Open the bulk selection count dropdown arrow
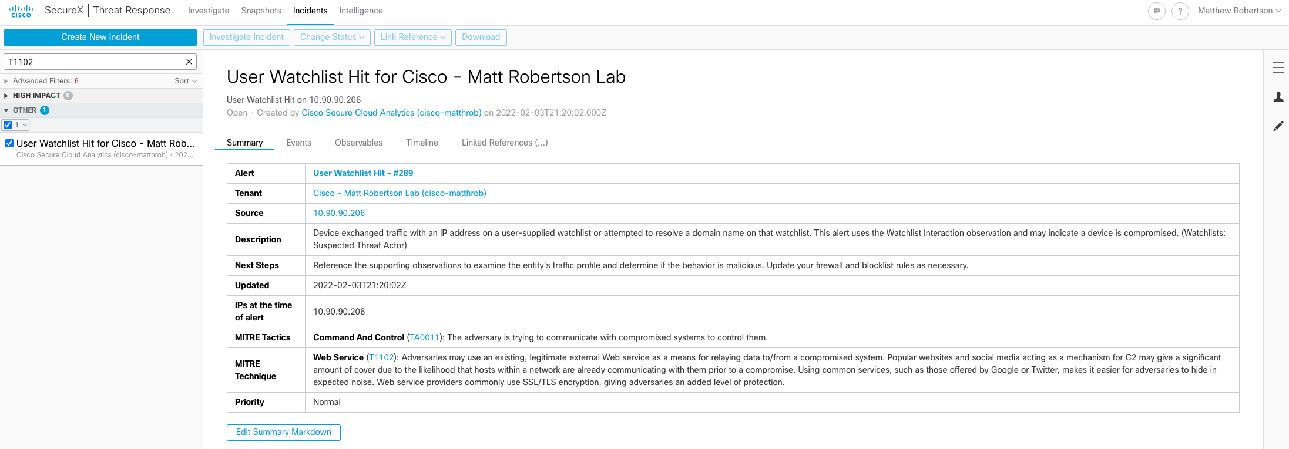This screenshot has height=449, width=1289. (x=25, y=125)
